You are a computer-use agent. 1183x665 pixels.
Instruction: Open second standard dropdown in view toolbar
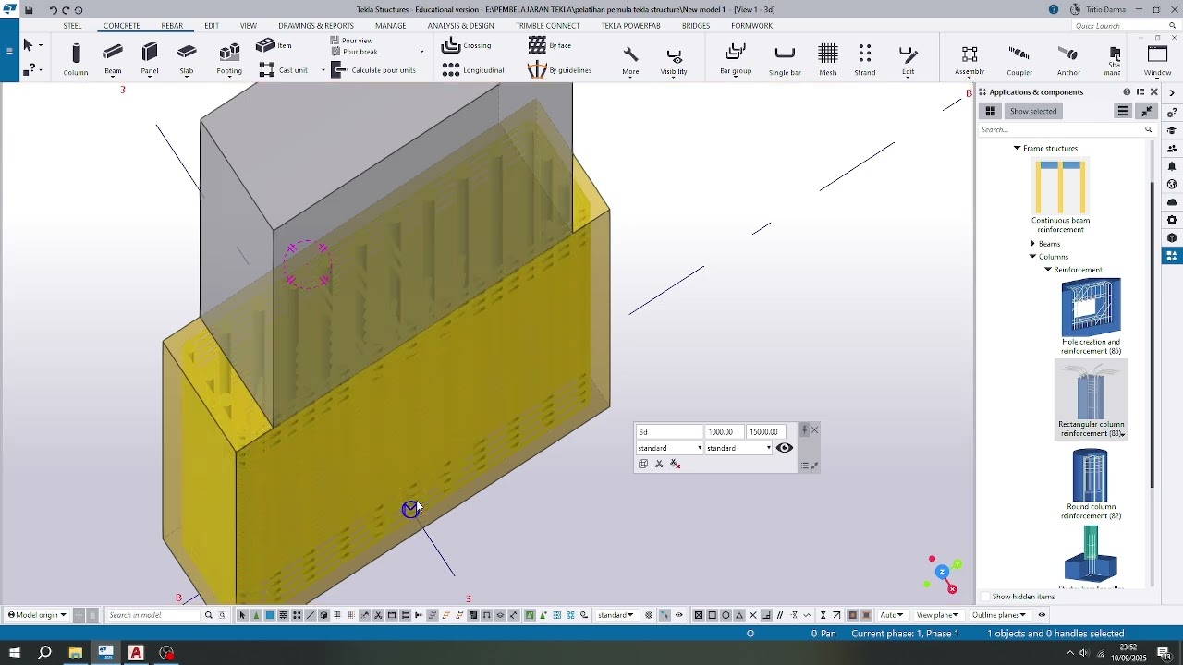pos(738,448)
